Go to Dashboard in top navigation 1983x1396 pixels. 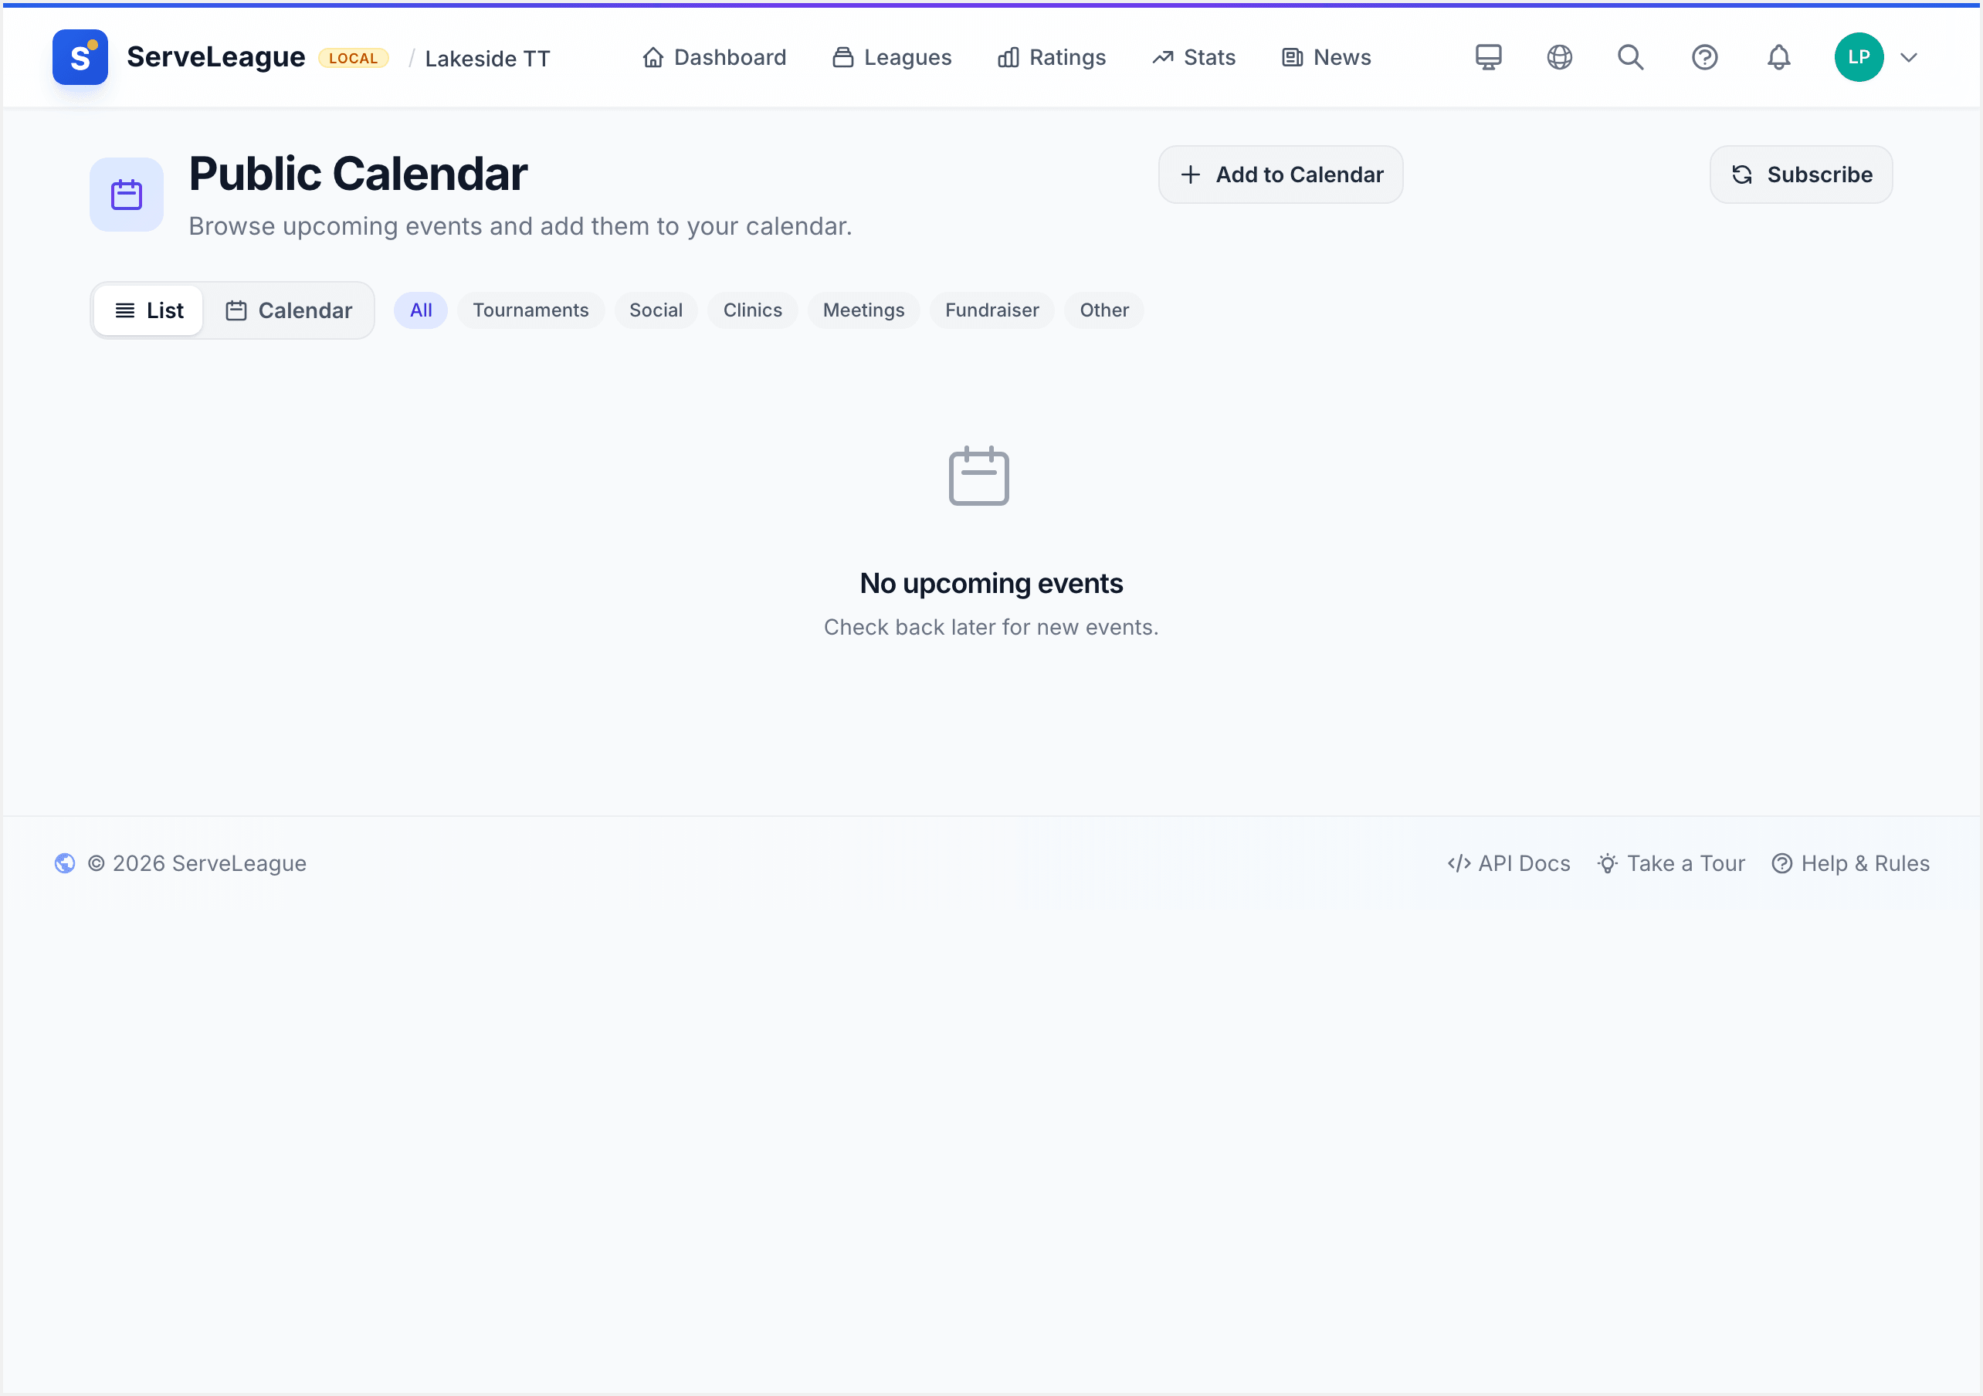[714, 58]
